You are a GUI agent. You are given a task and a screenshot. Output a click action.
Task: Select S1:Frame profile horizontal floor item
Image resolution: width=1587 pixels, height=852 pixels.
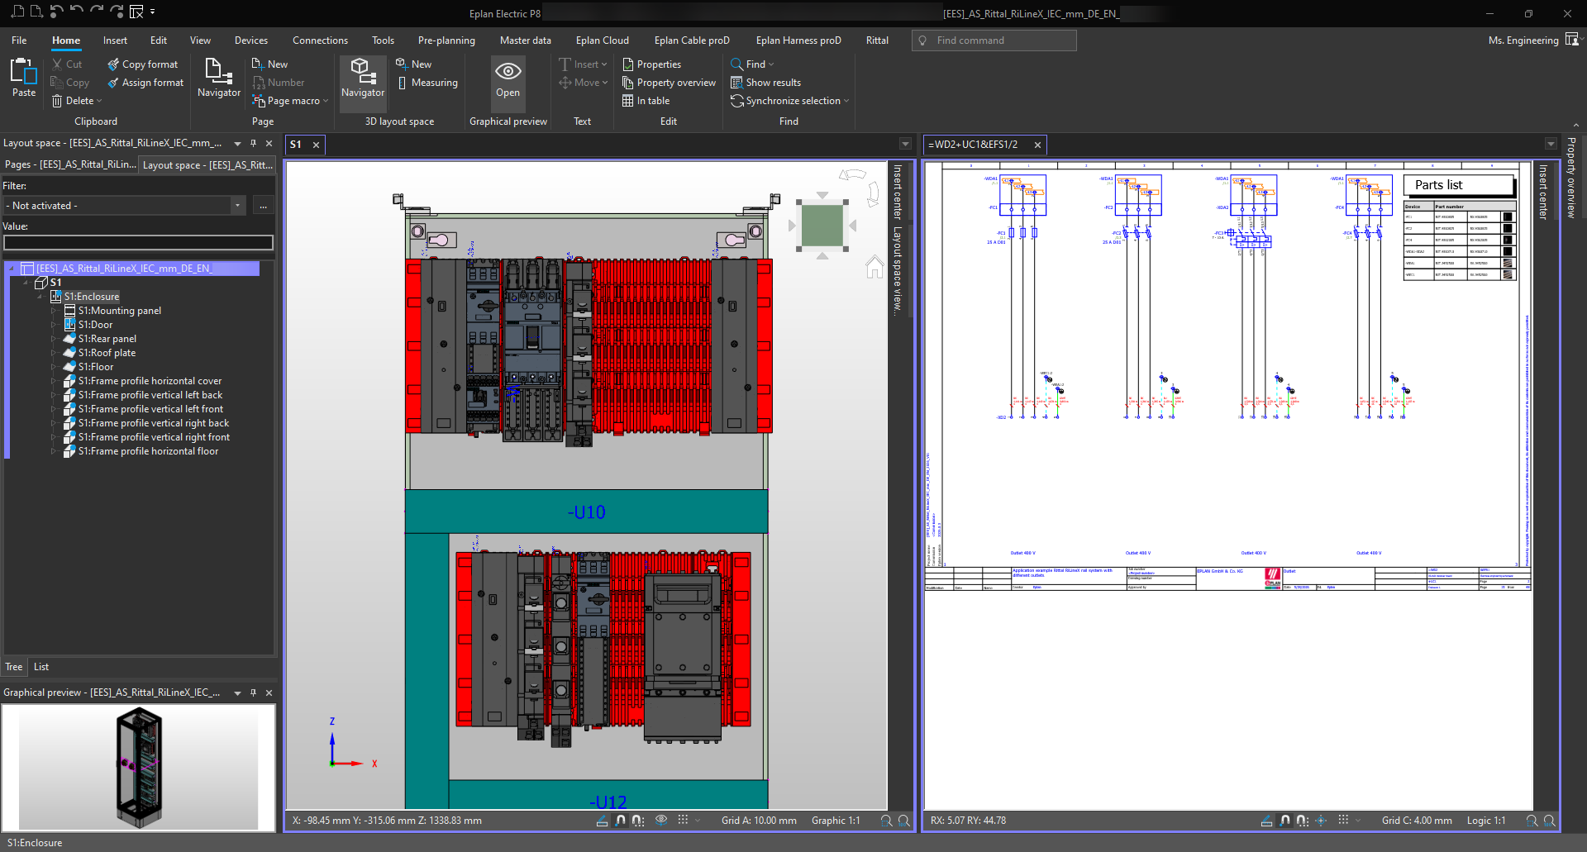click(x=148, y=451)
